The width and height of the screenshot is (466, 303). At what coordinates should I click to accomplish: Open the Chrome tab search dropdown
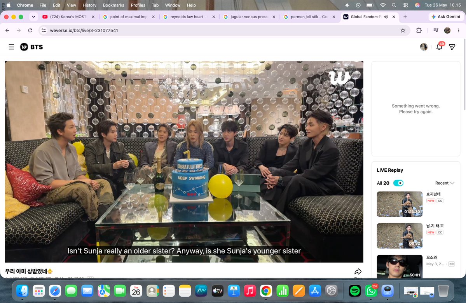[33, 17]
